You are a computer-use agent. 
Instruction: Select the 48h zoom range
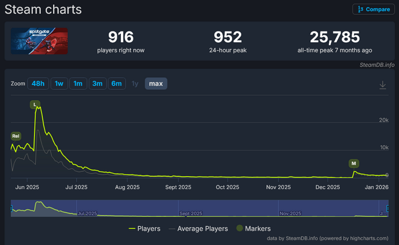coord(38,84)
